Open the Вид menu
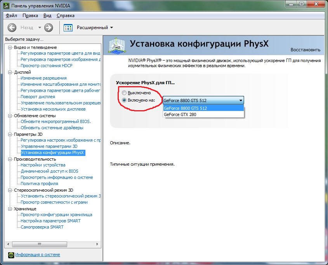Viewport: 328px width, 265px height. [x=47, y=16]
